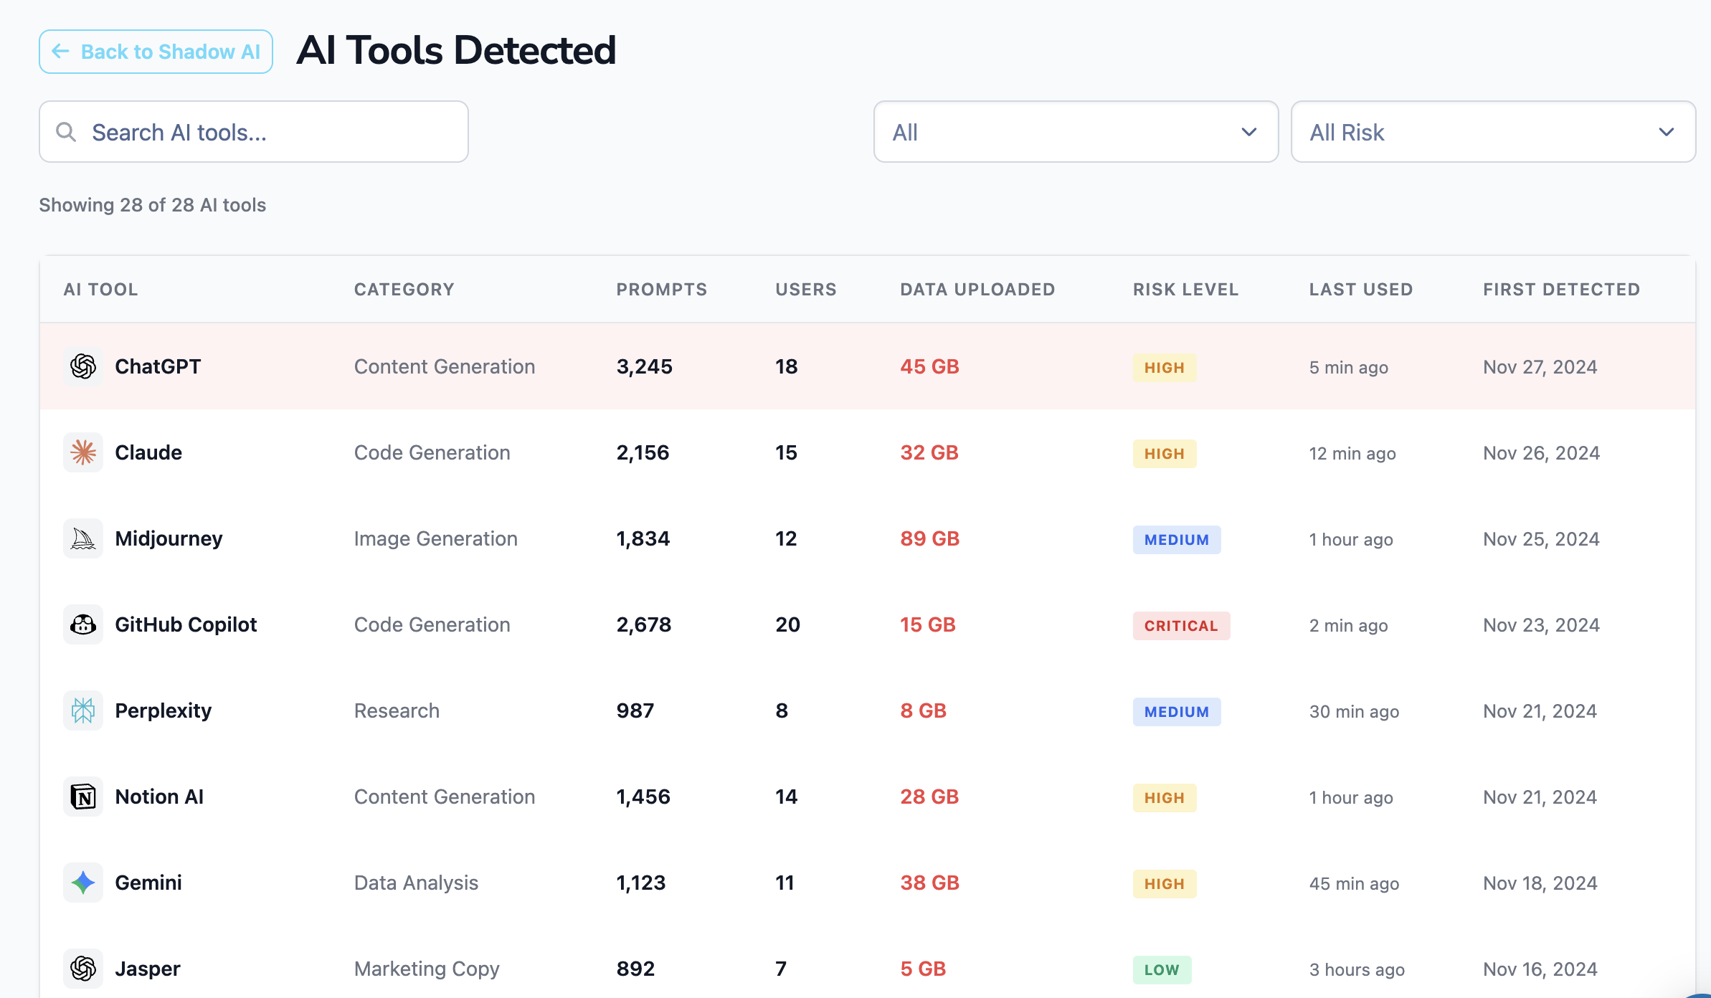Screen dimensions: 1711x998
Task: Sort by Prompts column header
Action: pos(662,290)
